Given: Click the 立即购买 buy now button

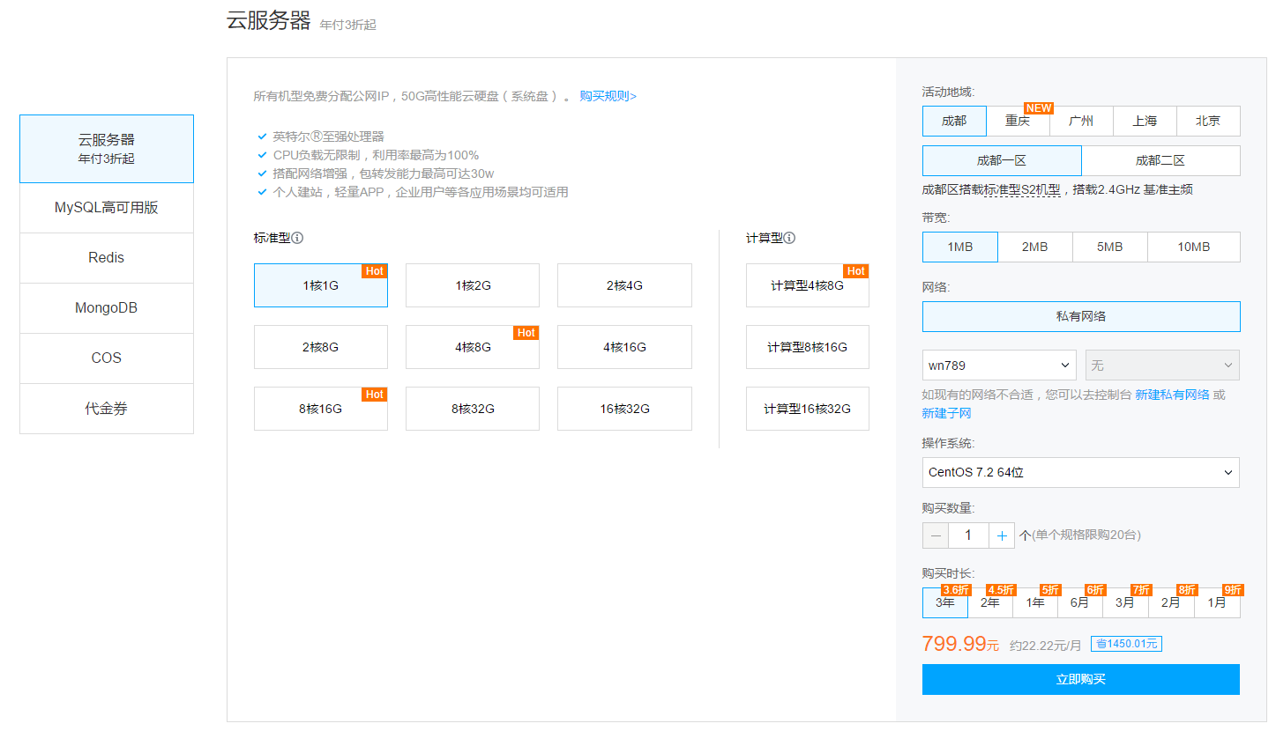Looking at the screenshot, I should (1080, 679).
